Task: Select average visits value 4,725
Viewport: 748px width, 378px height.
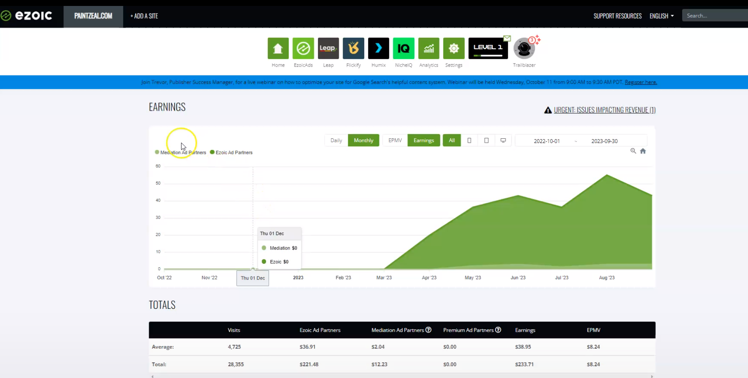Action: tap(234, 347)
